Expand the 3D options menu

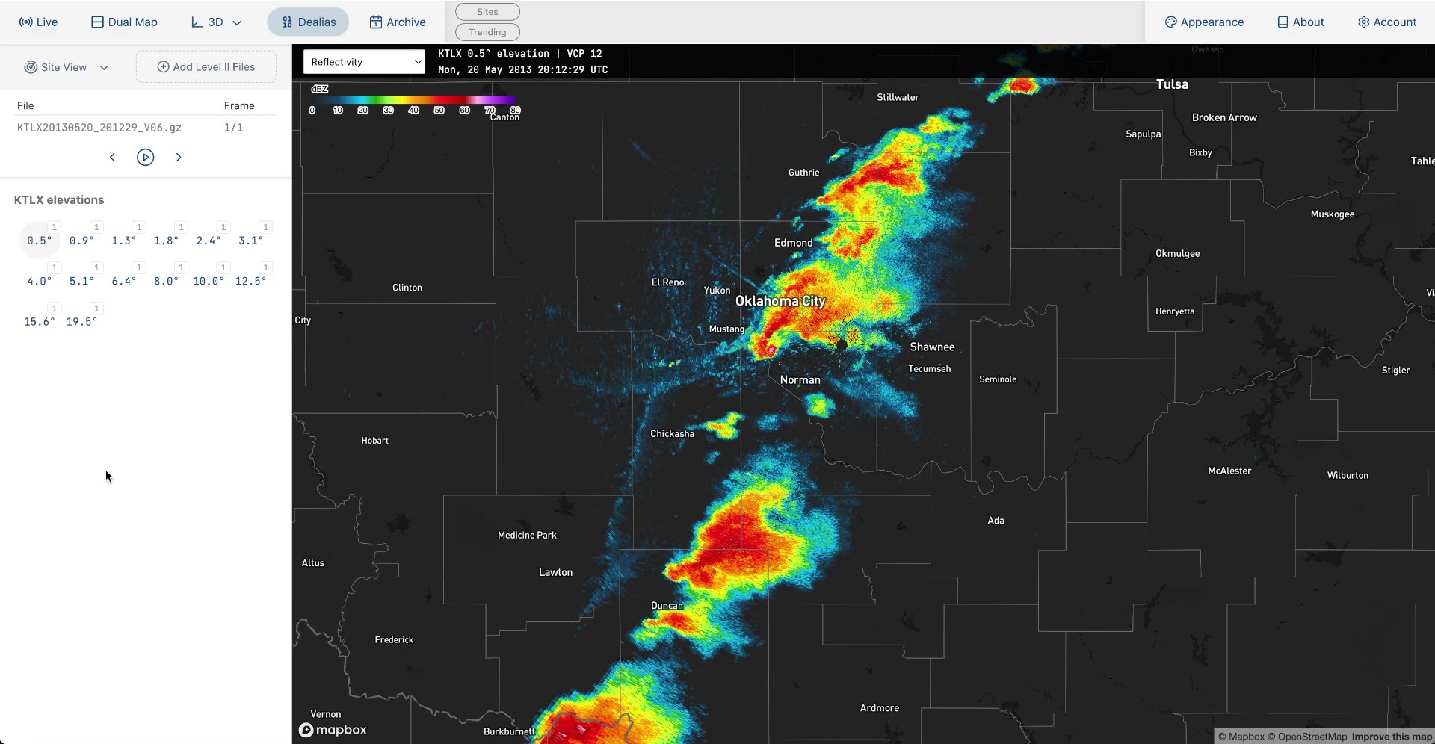pos(216,22)
